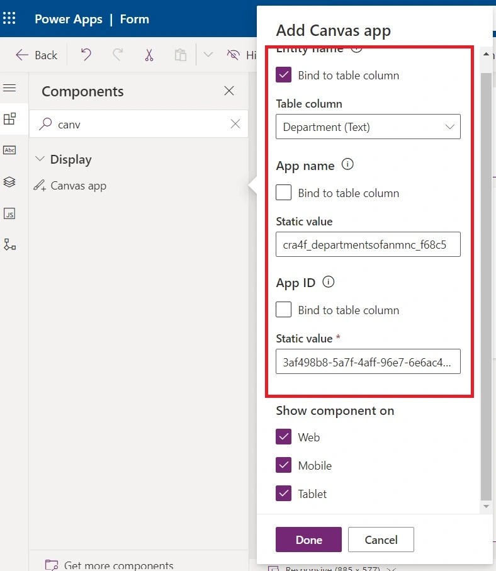Check App ID Bind to table column
The height and width of the screenshot is (571, 496).
tap(284, 310)
